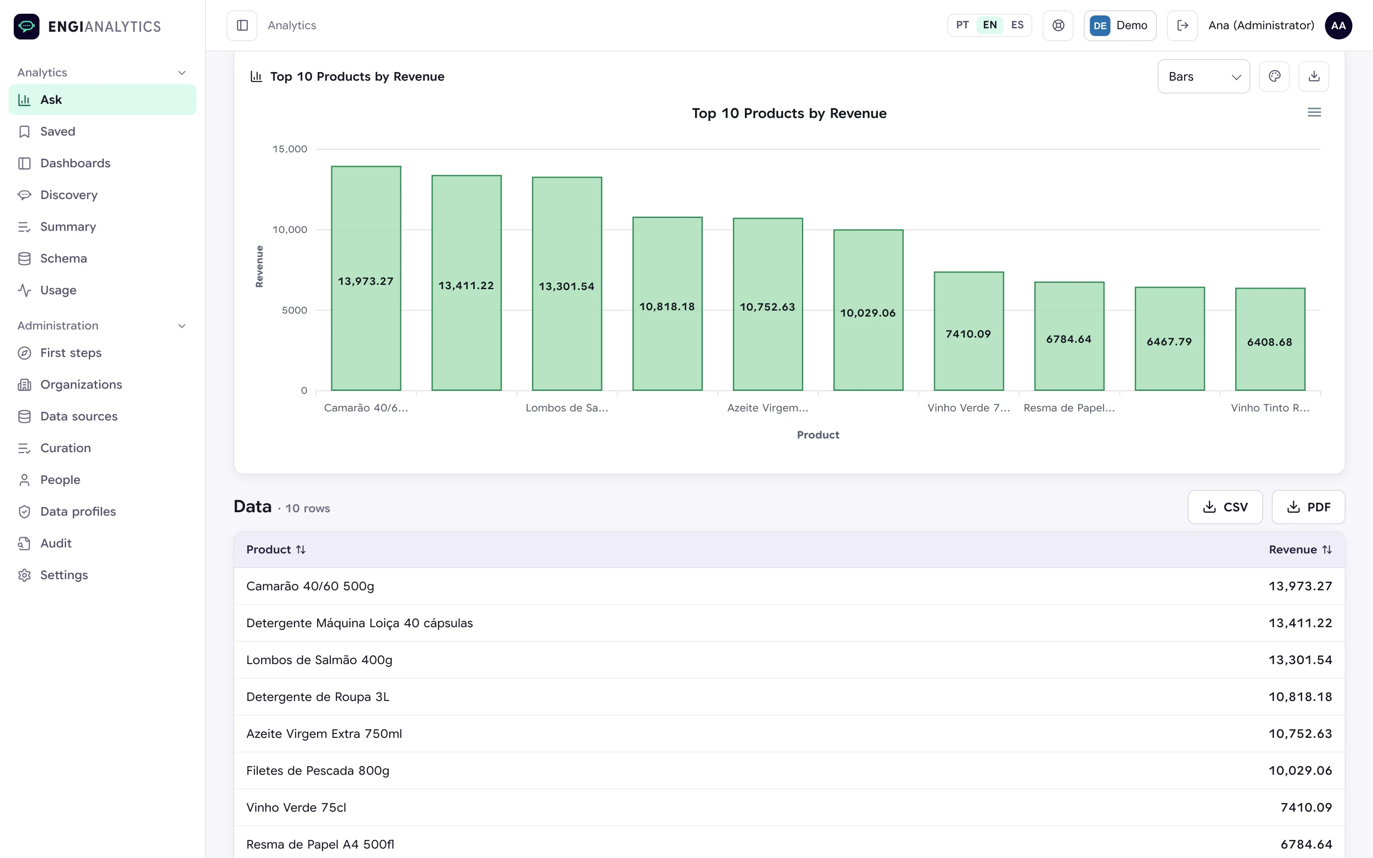Click the Resma de Papel A4 row
1373x858 pixels.
click(x=789, y=843)
